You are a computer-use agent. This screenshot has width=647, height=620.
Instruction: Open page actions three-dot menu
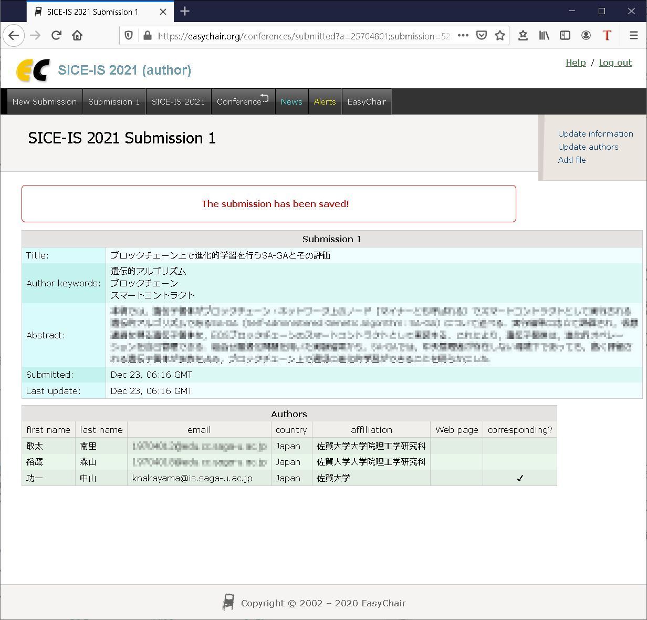click(463, 36)
